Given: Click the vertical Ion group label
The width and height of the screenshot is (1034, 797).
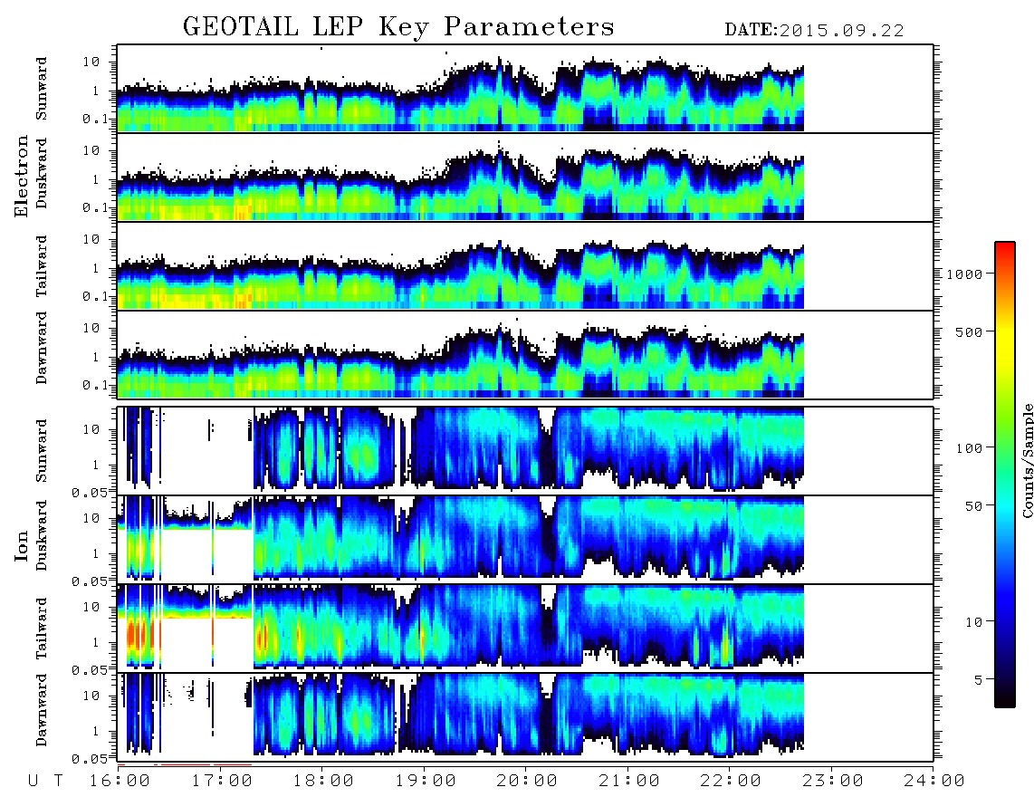Looking at the screenshot, I should (x=21, y=545).
